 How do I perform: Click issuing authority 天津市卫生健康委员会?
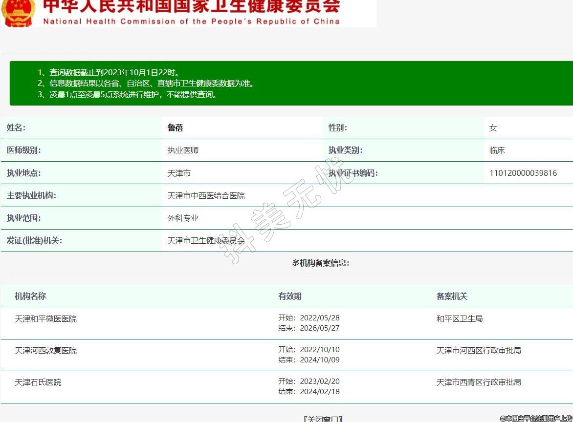(206, 240)
